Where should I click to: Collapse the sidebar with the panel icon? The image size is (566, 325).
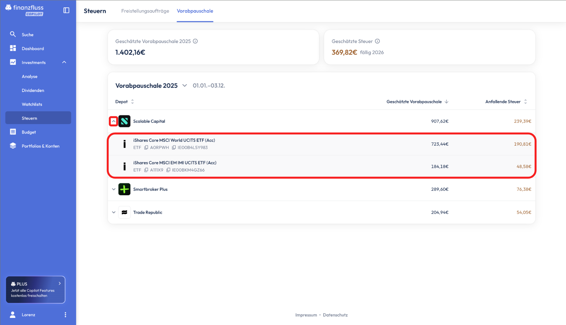[x=66, y=10]
